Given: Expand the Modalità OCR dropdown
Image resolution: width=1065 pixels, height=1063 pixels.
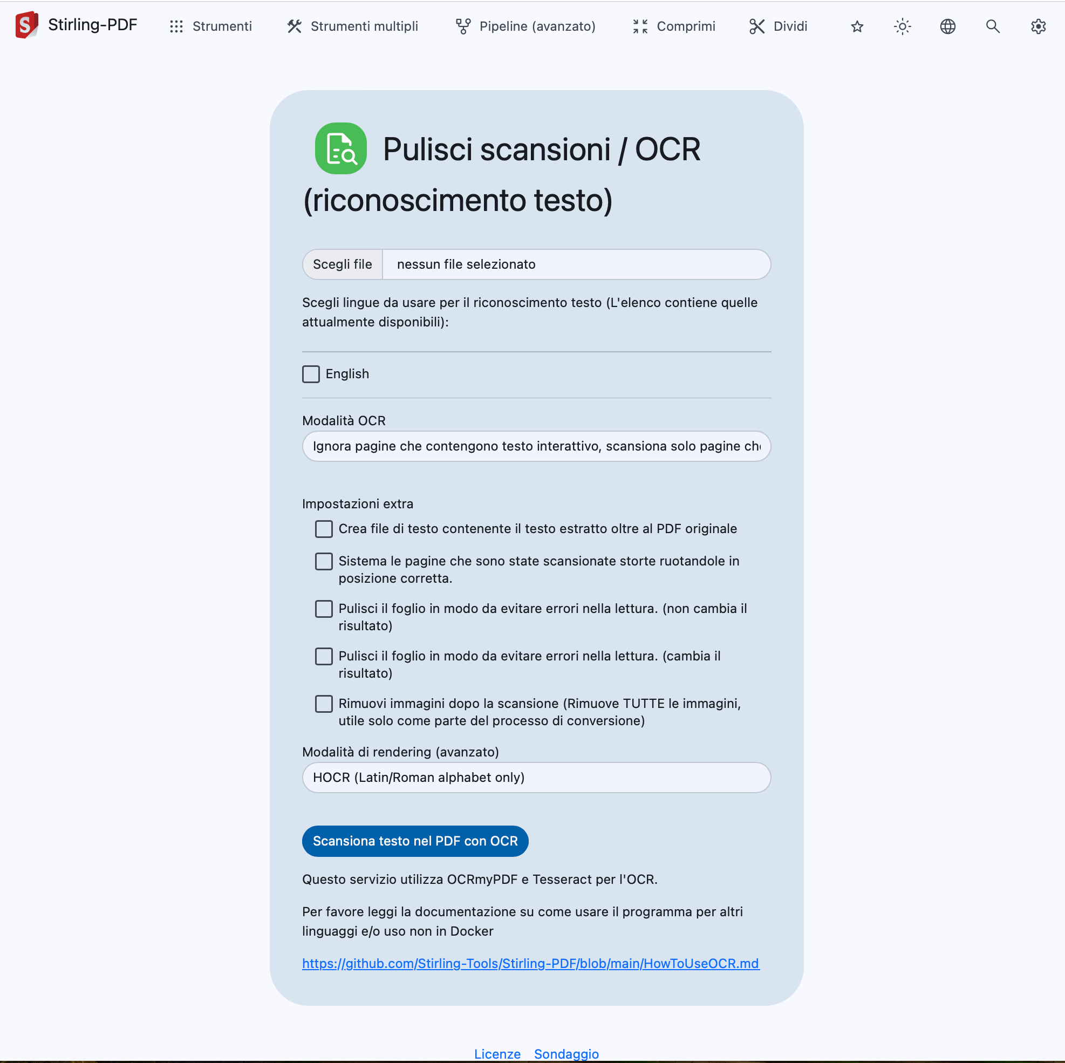Looking at the screenshot, I should (x=536, y=446).
